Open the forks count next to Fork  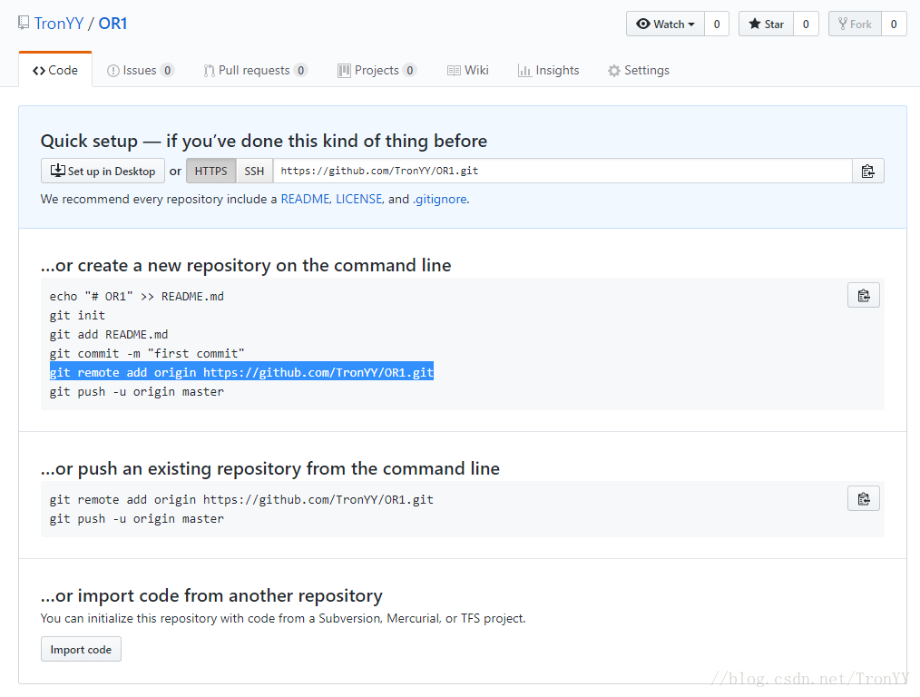[x=894, y=25]
